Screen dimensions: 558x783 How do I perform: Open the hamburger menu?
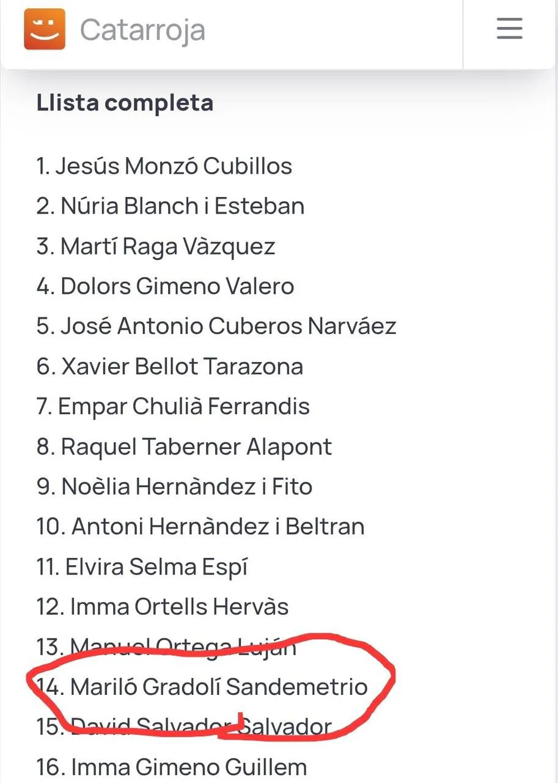tap(509, 29)
